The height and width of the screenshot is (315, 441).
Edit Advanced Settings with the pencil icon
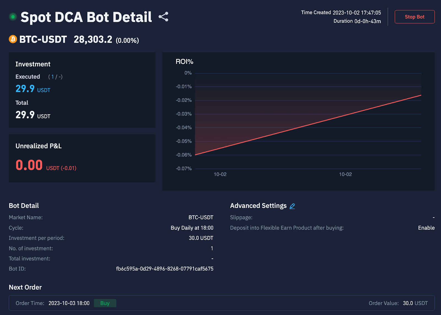(x=292, y=206)
